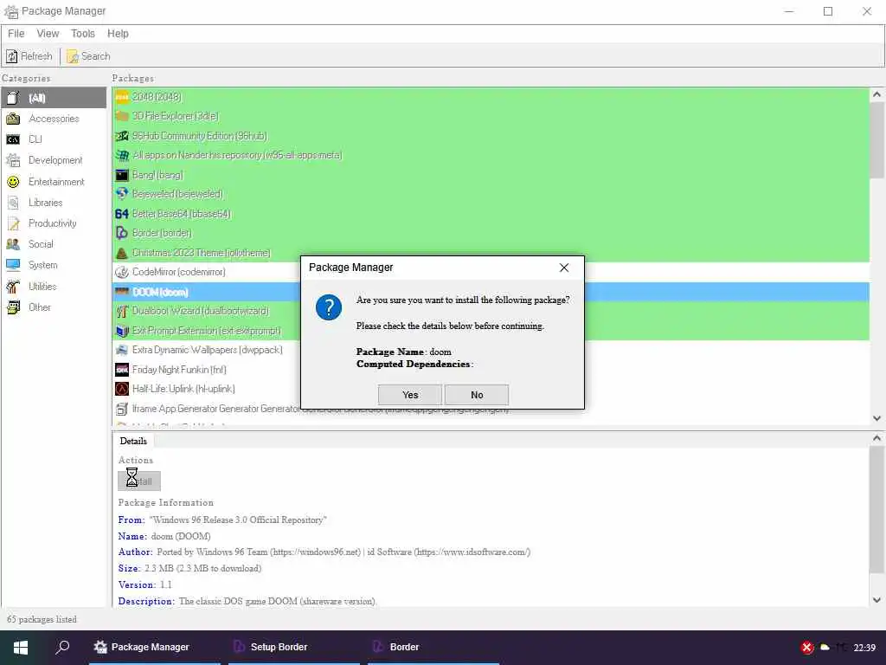Select the Entertainment smiley icon
This screenshot has height=665, width=886.
[x=13, y=182]
